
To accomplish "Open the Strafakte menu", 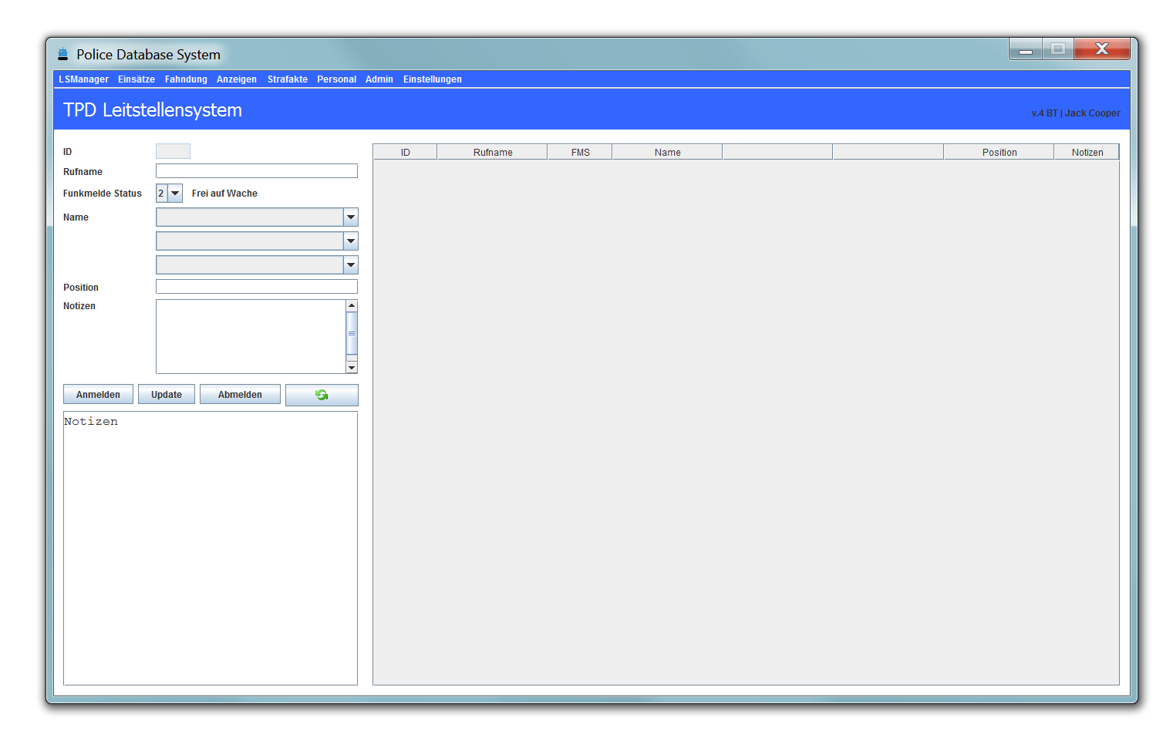I will tap(287, 79).
